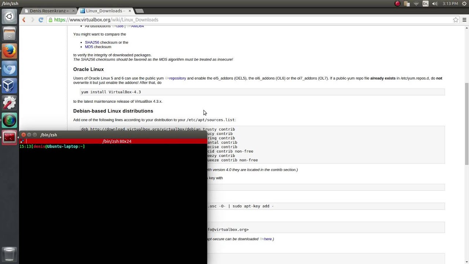Maximize the /bin/zsh terminal window
The width and height of the screenshot is (469, 264).
click(35, 135)
